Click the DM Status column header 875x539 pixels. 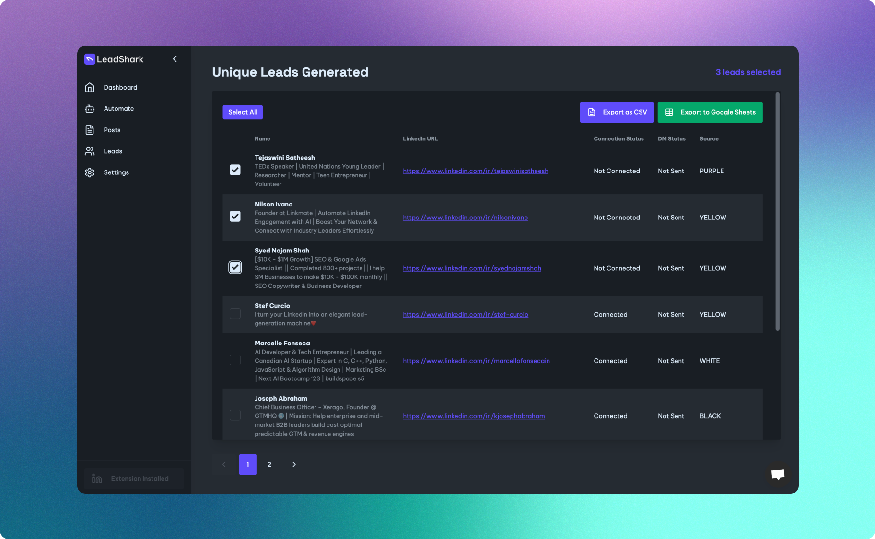pos(671,139)
